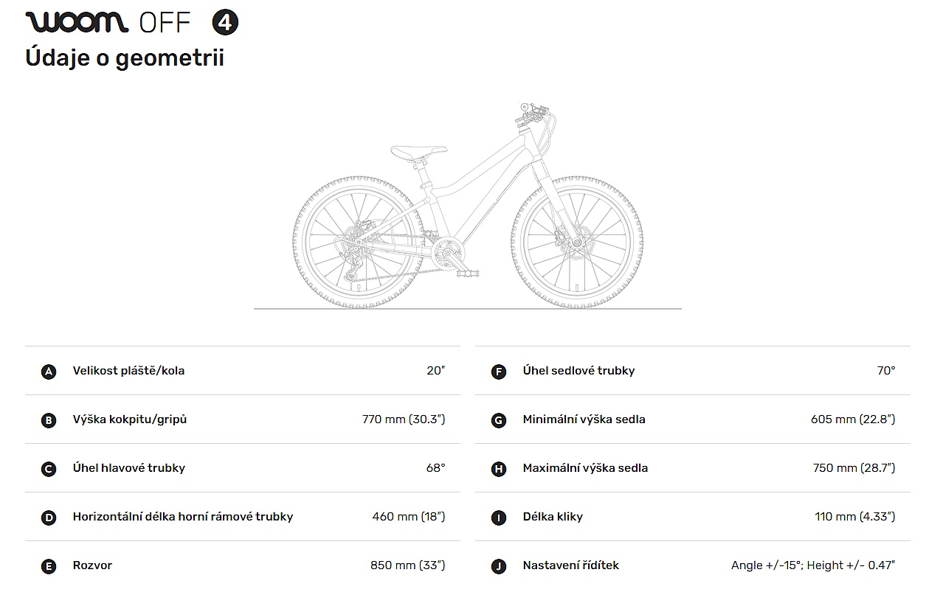Click the letter H badge icon
Screen dimensions: 926x592
pos(499,469)
